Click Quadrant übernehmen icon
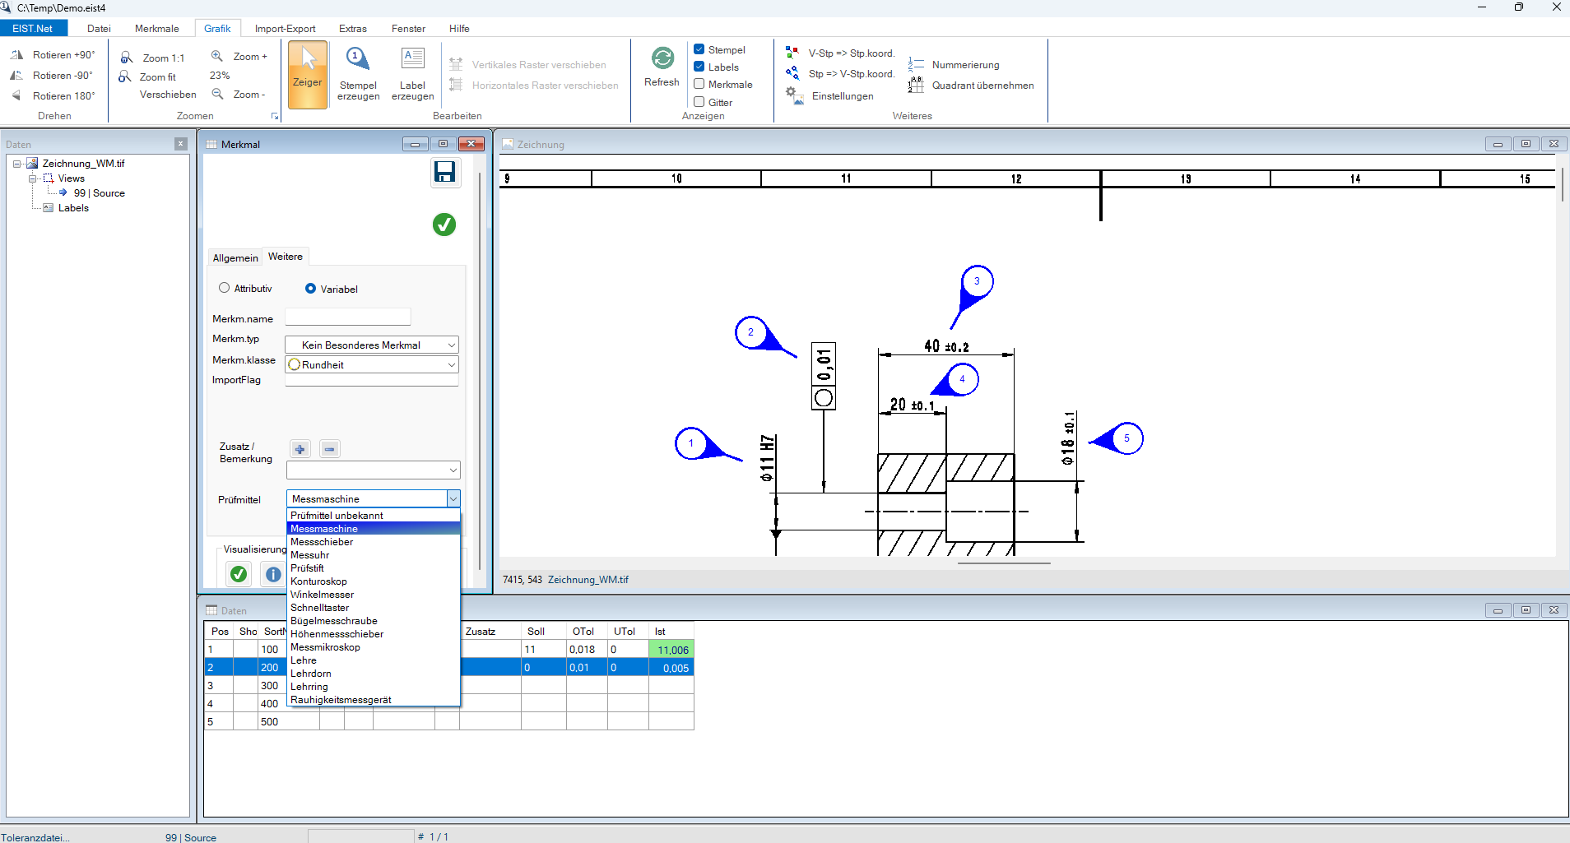 [x=916, y=85]
